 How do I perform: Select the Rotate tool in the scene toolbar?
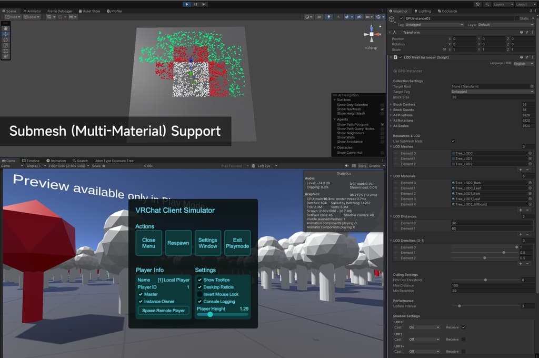[5, 39]
